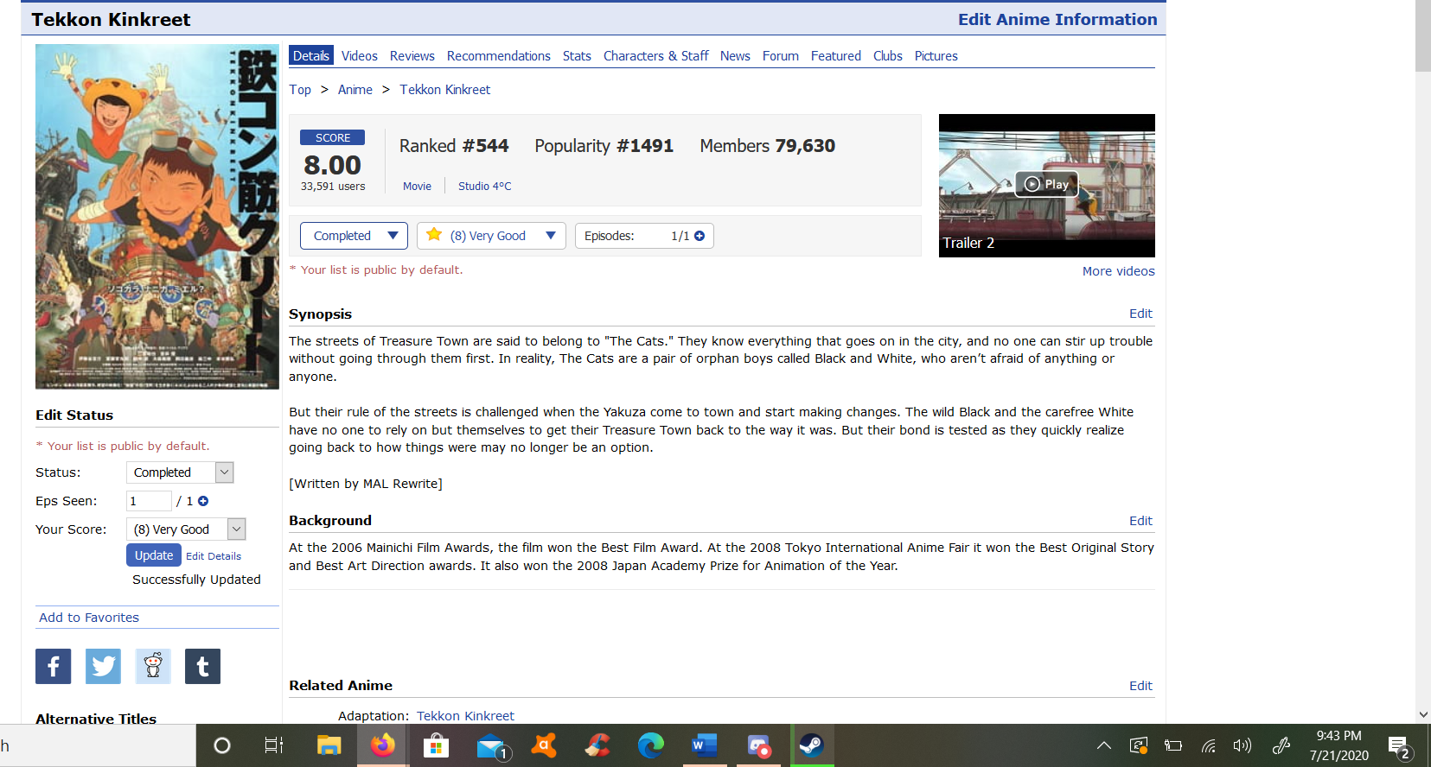1431x767 pixels.
Task: Increment episodes with the plus icon in the Episodes box
Action: click(700, 236)
